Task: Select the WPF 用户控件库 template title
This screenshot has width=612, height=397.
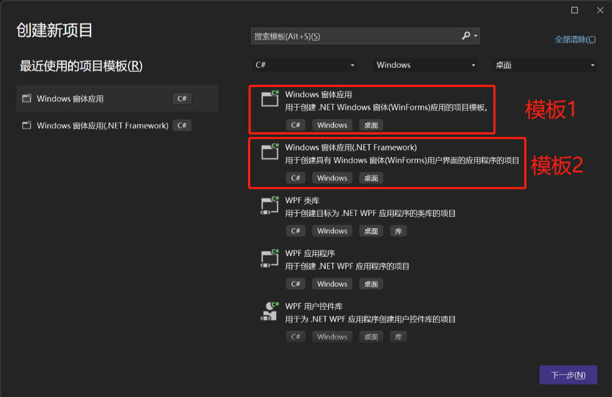Action: [314, 307]
